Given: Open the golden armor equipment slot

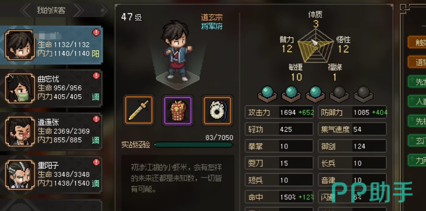Looking at the screenshot, I should coord(178,110).
